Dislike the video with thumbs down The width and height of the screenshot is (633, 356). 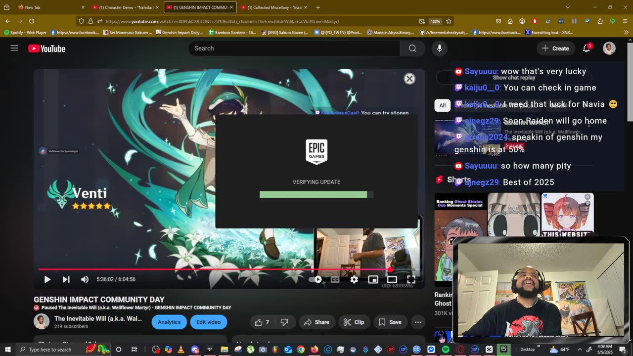(284, 322)
